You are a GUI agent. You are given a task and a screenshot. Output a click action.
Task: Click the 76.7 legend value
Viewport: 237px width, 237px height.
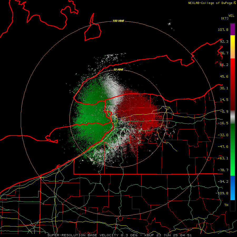224,53
